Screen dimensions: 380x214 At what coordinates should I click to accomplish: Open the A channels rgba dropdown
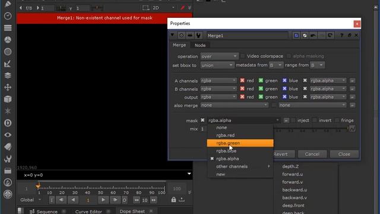218,81
